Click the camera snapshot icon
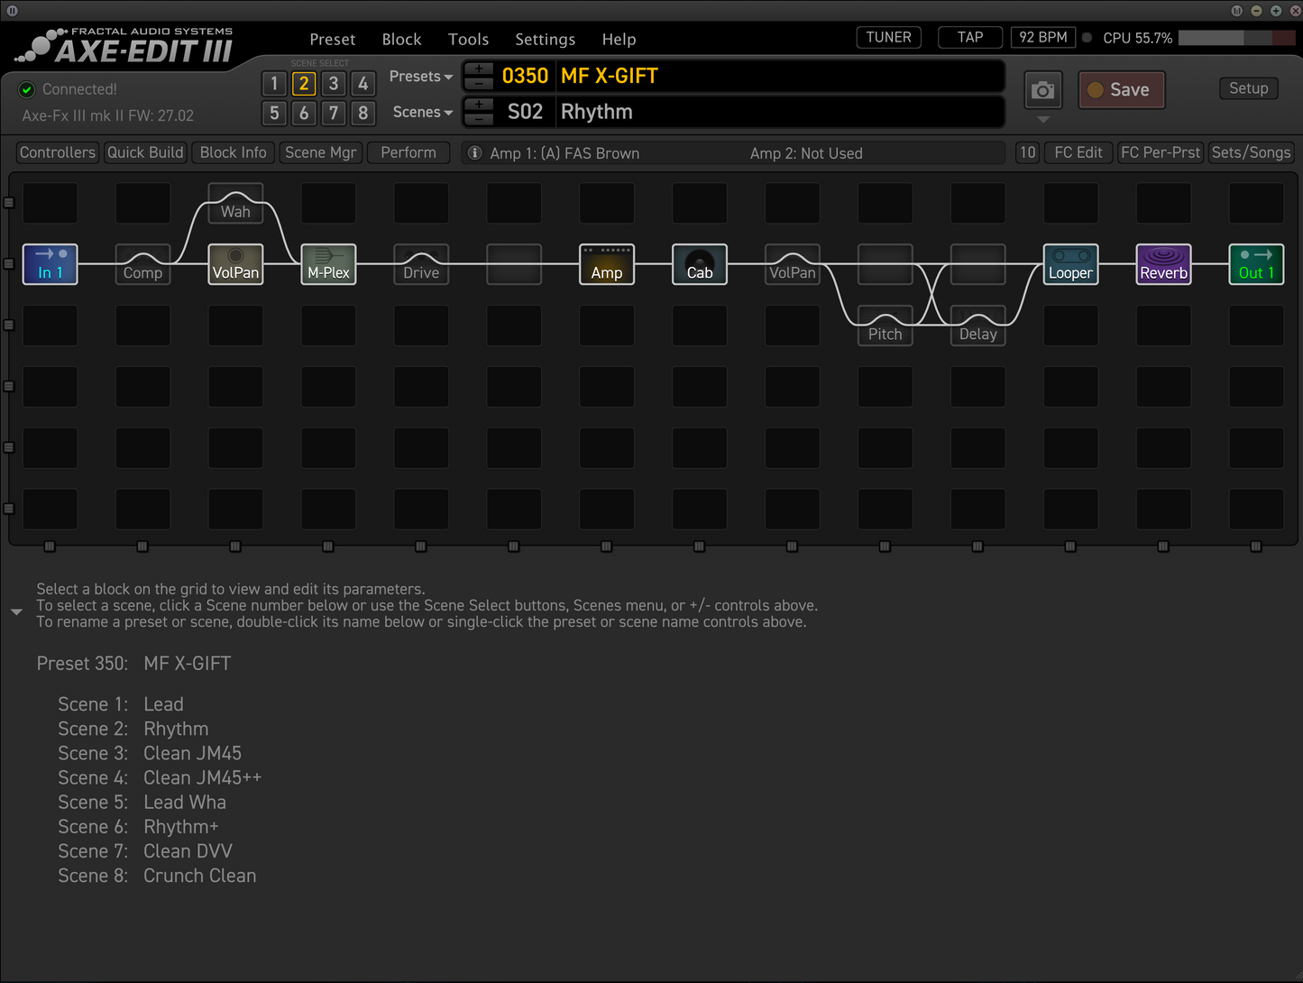 (x=1043, y=90)
